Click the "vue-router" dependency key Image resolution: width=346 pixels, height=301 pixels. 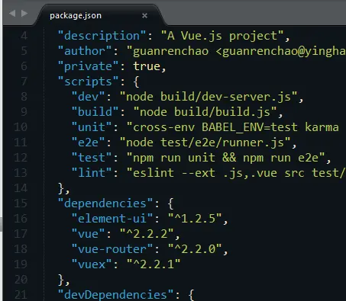(112, 249)
